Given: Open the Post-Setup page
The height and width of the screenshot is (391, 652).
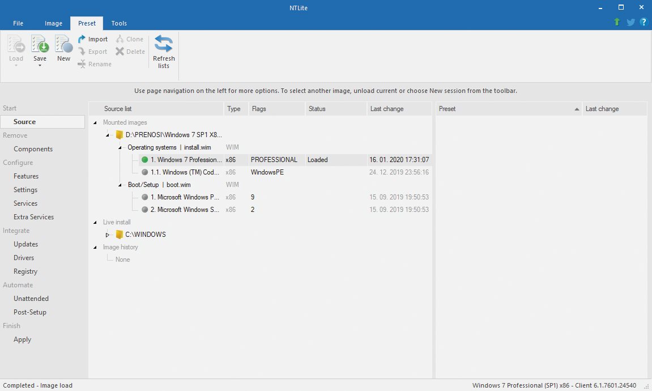Looking at the screenshot, I should click(x=30, y=312).
